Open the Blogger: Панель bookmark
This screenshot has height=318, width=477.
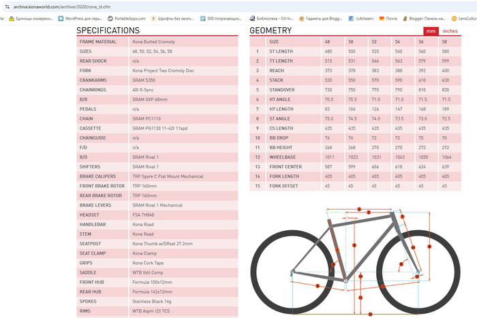(427, 18)
